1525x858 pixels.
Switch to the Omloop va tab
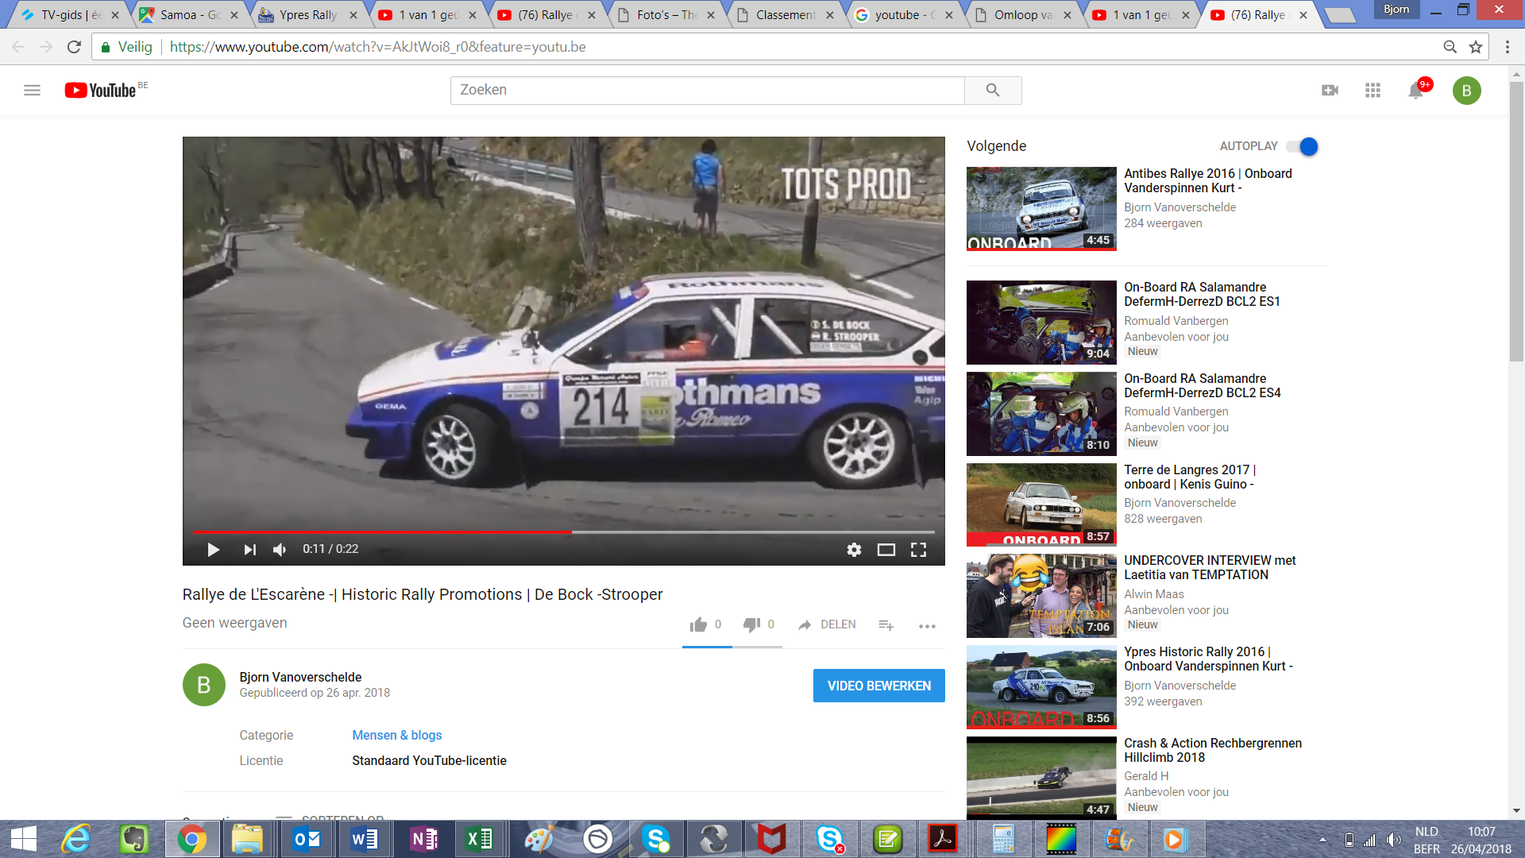click(x=1024, y=15)
